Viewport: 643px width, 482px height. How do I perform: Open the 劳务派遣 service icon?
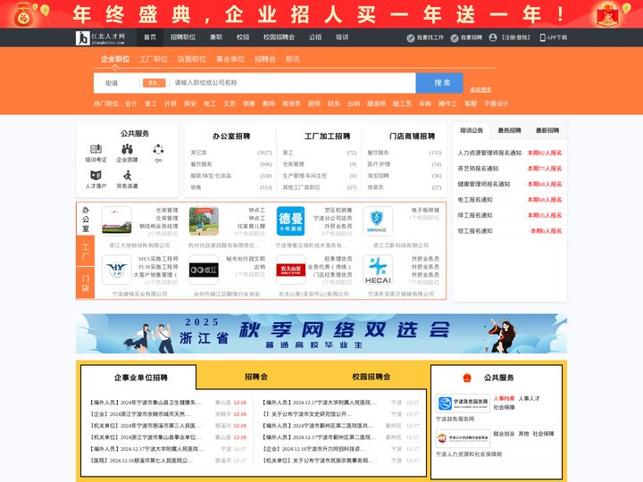tap(127, 180)
